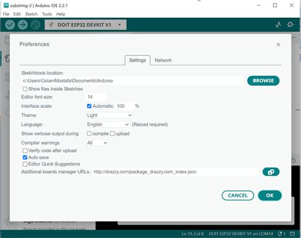Click Ln 19, Col 8 in status bar
The height and width of the screenshot is (238, 301).
[192, 234]
